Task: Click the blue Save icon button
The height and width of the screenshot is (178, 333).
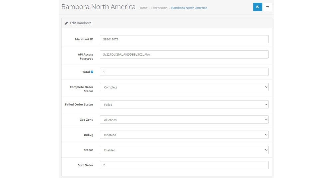Action: tap(258, 7)
